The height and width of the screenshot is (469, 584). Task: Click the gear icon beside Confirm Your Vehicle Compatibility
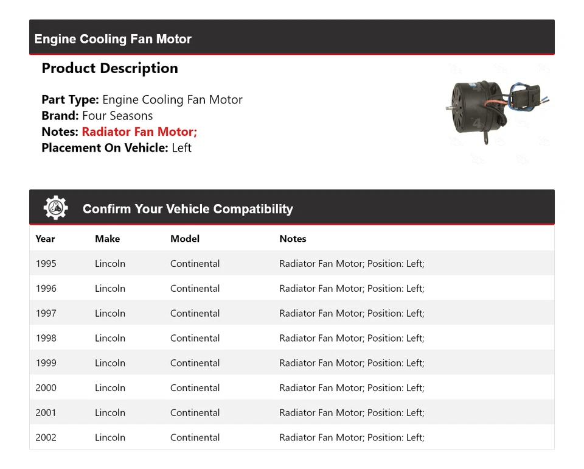coord(55,208)
